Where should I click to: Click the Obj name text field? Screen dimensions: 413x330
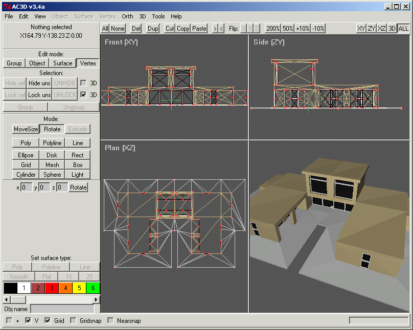coord(62,309)
